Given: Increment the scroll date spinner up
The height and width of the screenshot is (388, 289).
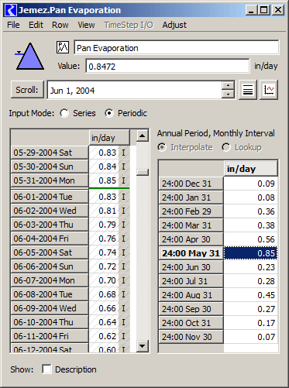Looking at the screenshot, I should [x=228, y=85].
